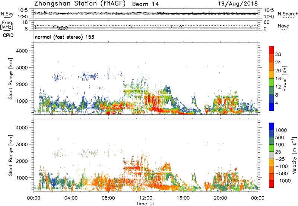Click the "18" frequency axis tick label
The height and width of the screenshot is (206, 298).
25,22
